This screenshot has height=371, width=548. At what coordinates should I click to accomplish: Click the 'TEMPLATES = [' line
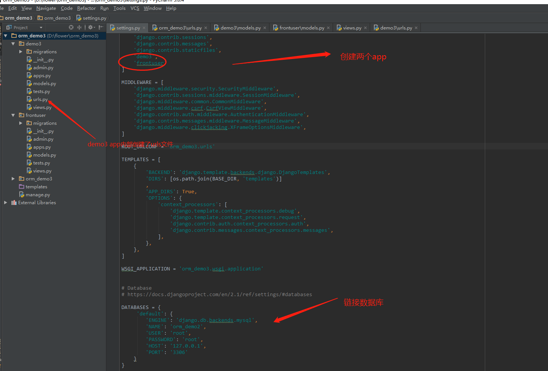[x=141, y=160]
